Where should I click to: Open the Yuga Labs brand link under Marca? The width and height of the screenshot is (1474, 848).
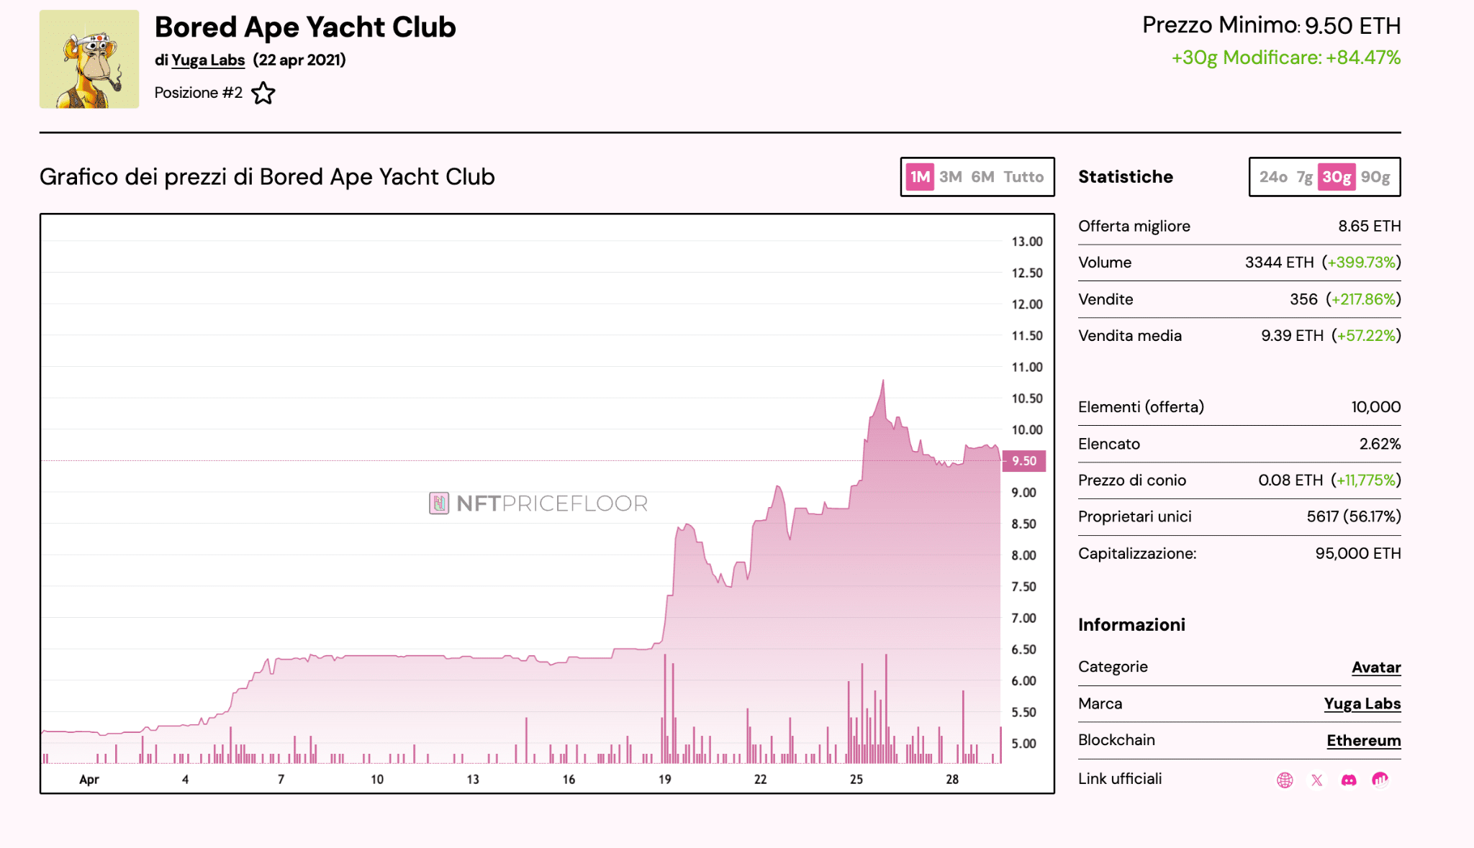point(1362,703)
